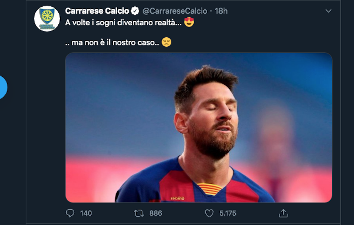Click the sad face emoji in the tweet
Image resolution: width=354 pixels, height=225 pixels.
[166, 42]
